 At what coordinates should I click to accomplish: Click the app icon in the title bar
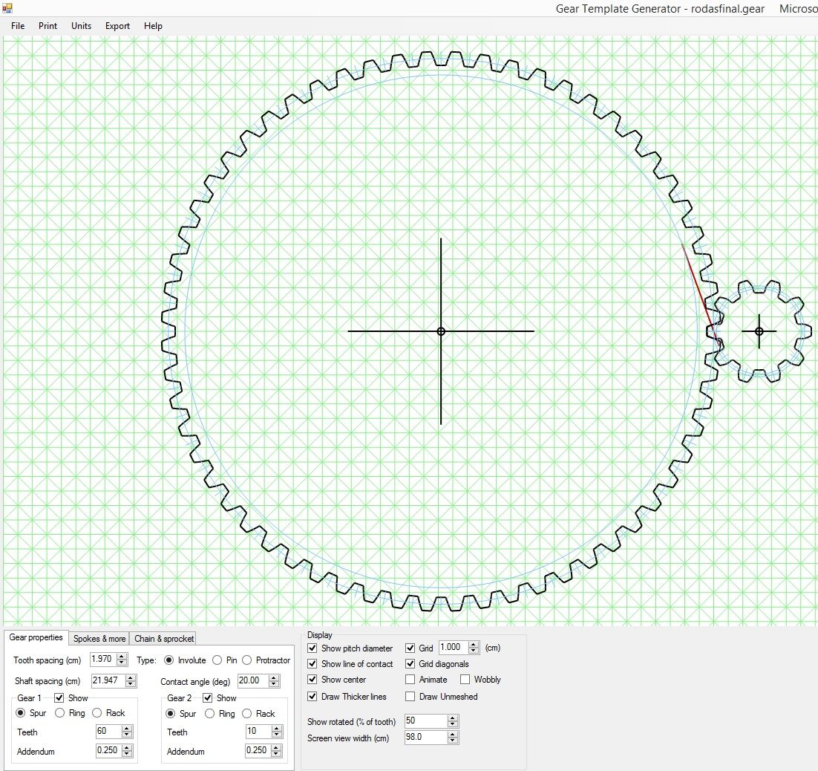7,8
